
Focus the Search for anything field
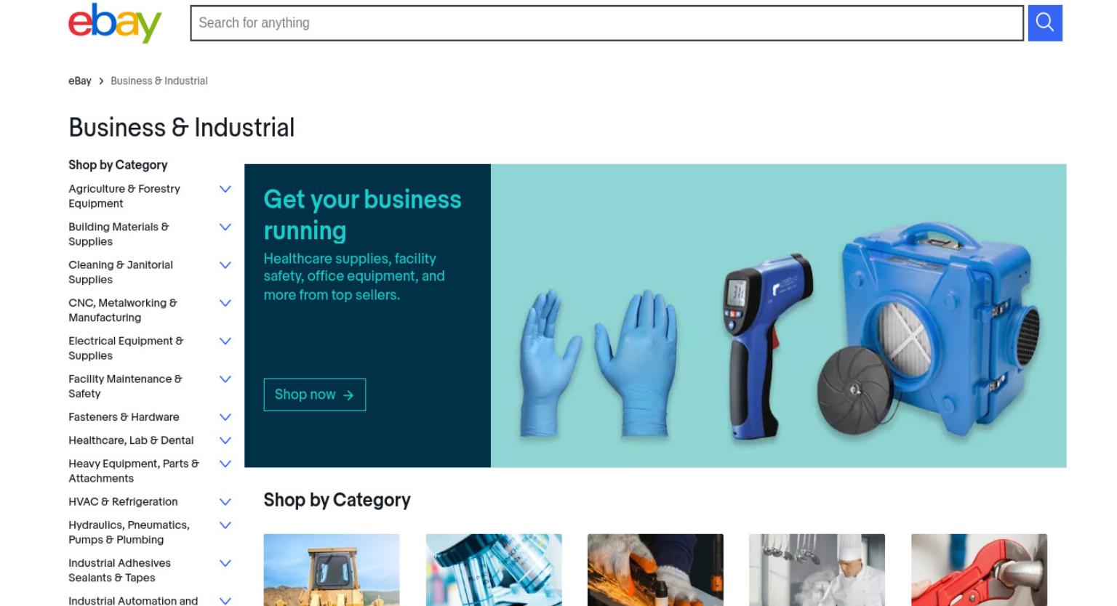(x=606, y=23)
